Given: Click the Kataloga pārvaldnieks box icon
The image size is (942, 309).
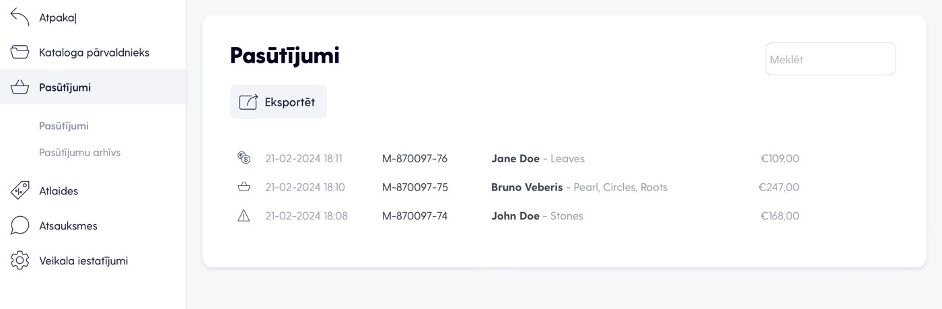Looking at the screenshot, I should coord(20,53).
